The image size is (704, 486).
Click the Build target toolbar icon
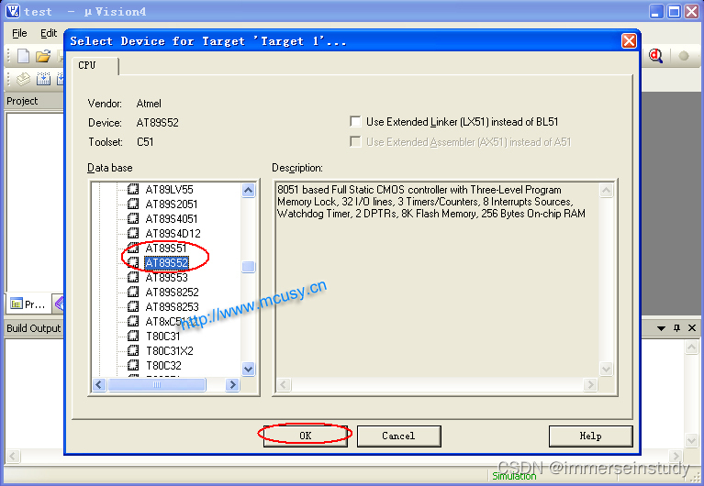[43, 79]
